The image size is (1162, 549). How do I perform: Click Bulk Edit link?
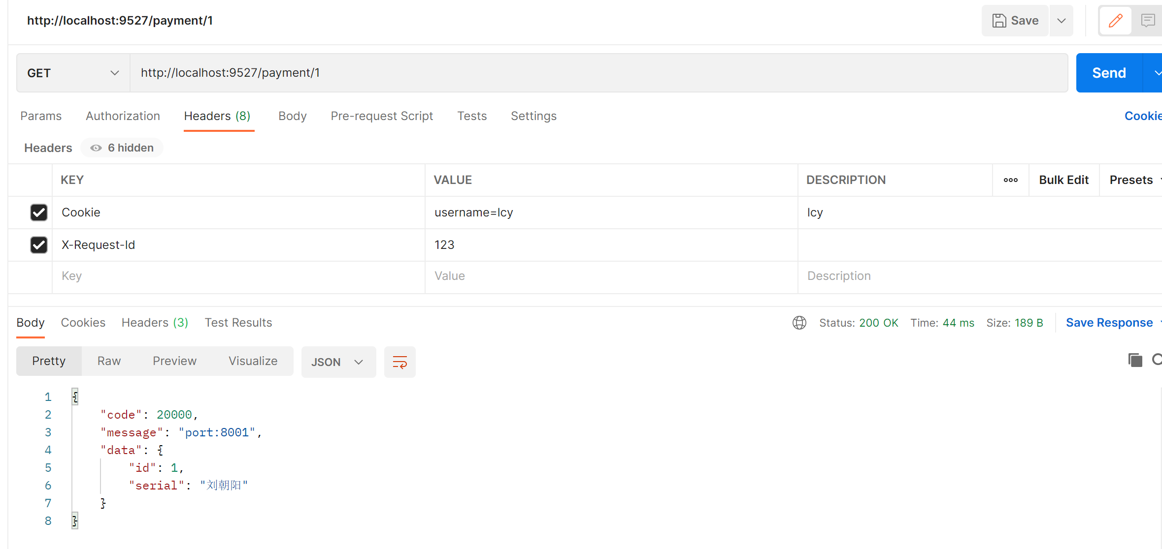click(1063, 180)
